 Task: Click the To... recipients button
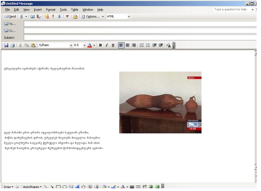[10, 24]
